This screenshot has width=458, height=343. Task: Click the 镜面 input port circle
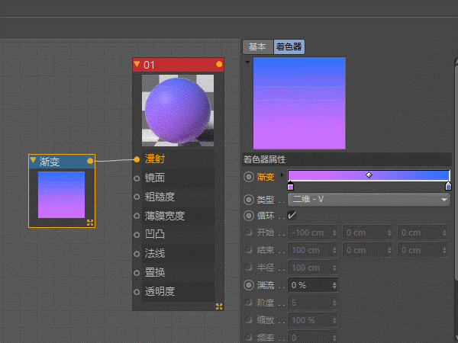137,178
